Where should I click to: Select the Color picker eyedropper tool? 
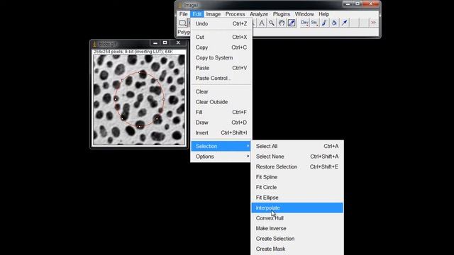pyautogui.click(x=292, y=23)
